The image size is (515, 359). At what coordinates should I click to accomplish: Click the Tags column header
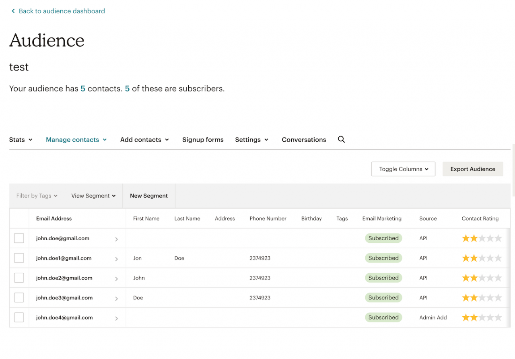tap(342, 219)
